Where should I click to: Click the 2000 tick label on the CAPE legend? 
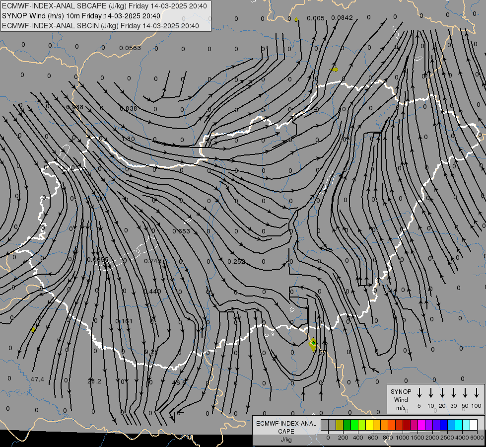(432, 438)
